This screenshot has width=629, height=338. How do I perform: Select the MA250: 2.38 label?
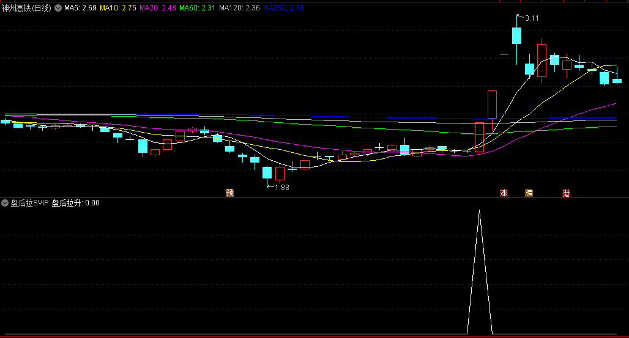coord(284,7)
